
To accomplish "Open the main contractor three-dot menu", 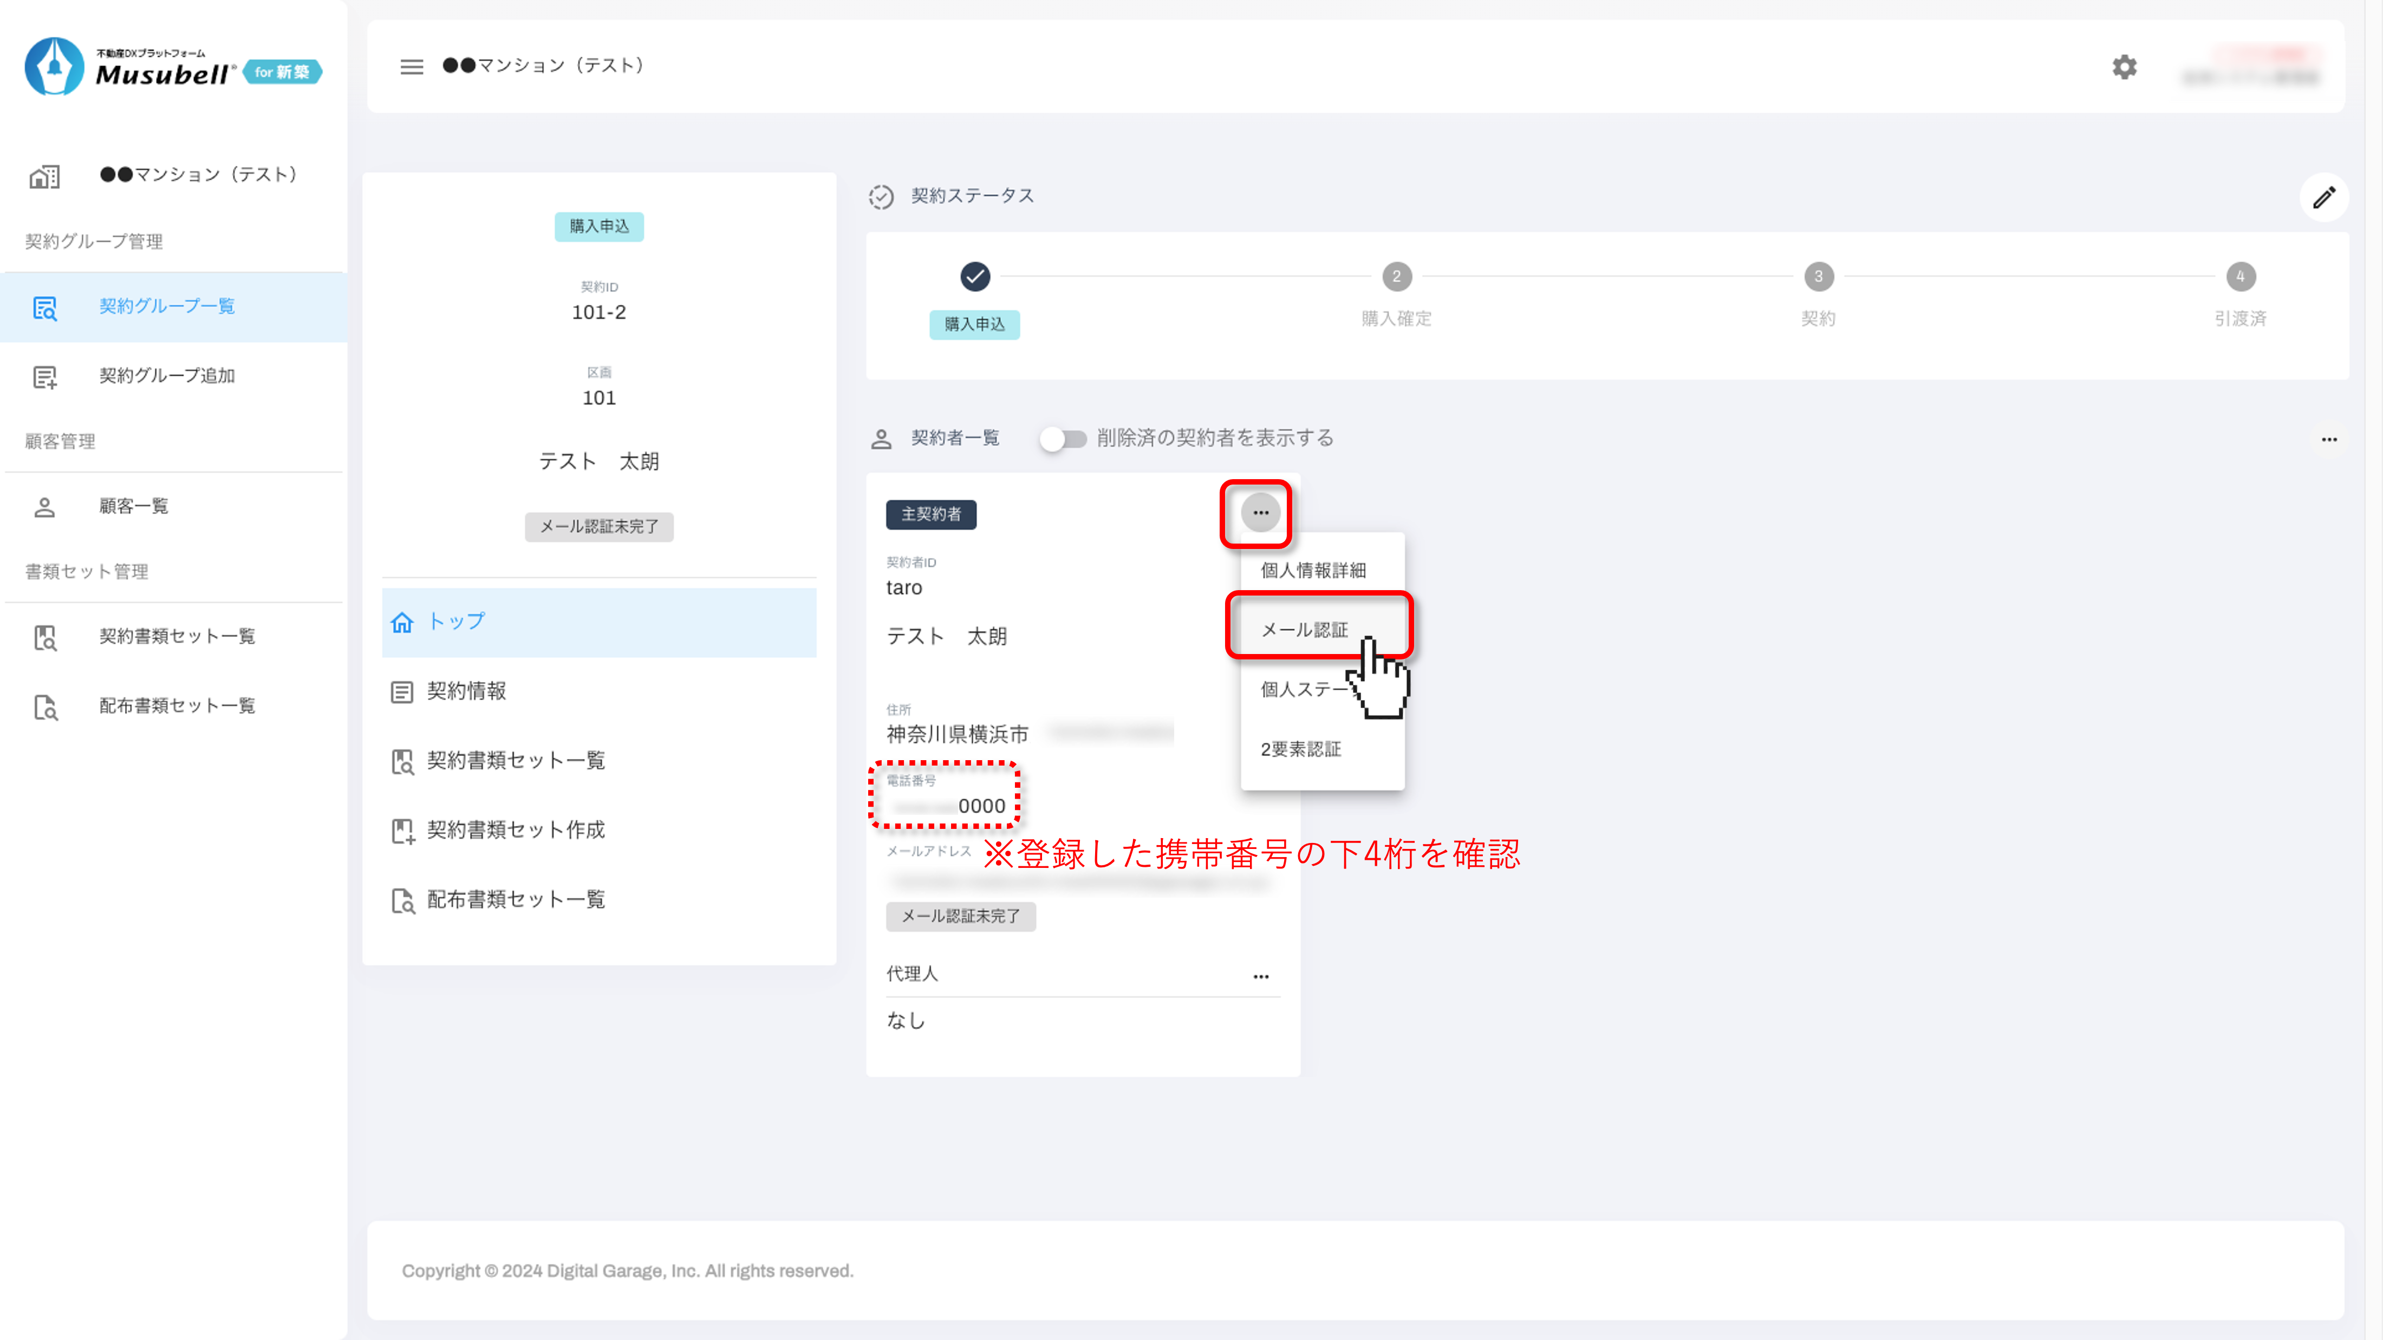I will 1260,512.
